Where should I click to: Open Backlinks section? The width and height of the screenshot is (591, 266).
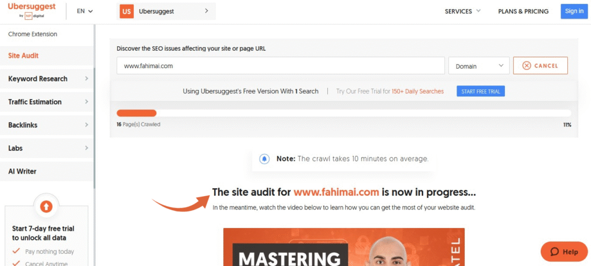click(46, 125)
